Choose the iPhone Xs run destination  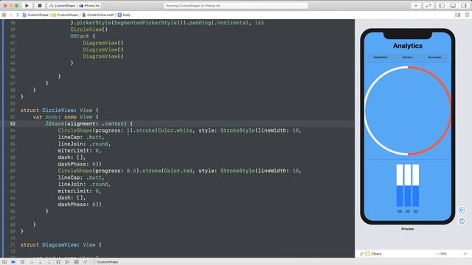89,6
